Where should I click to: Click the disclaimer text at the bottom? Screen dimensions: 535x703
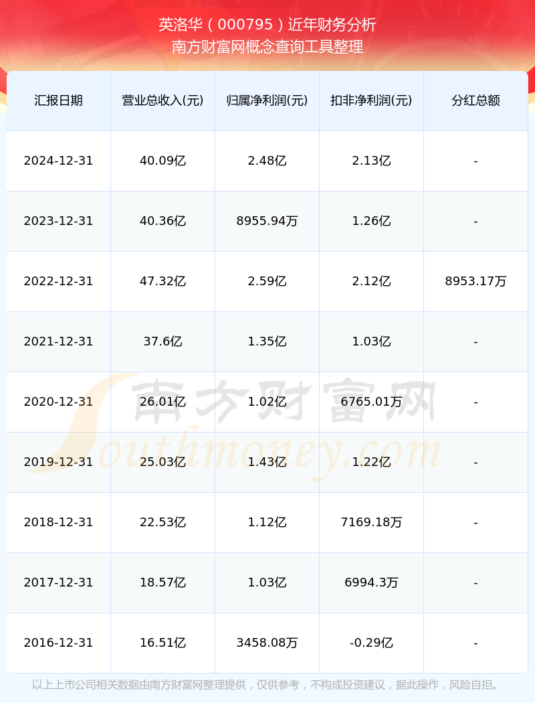pos(267,685)
